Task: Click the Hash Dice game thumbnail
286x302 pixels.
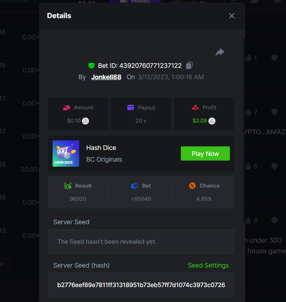Action: pyautogui.click(x=66, y=153)
